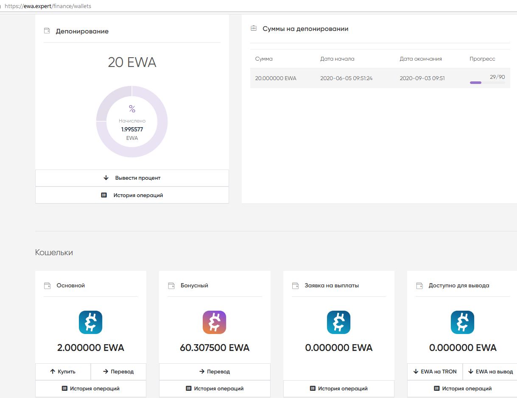Open История операций in Заявка на выплаты

(x=338, y=389)
